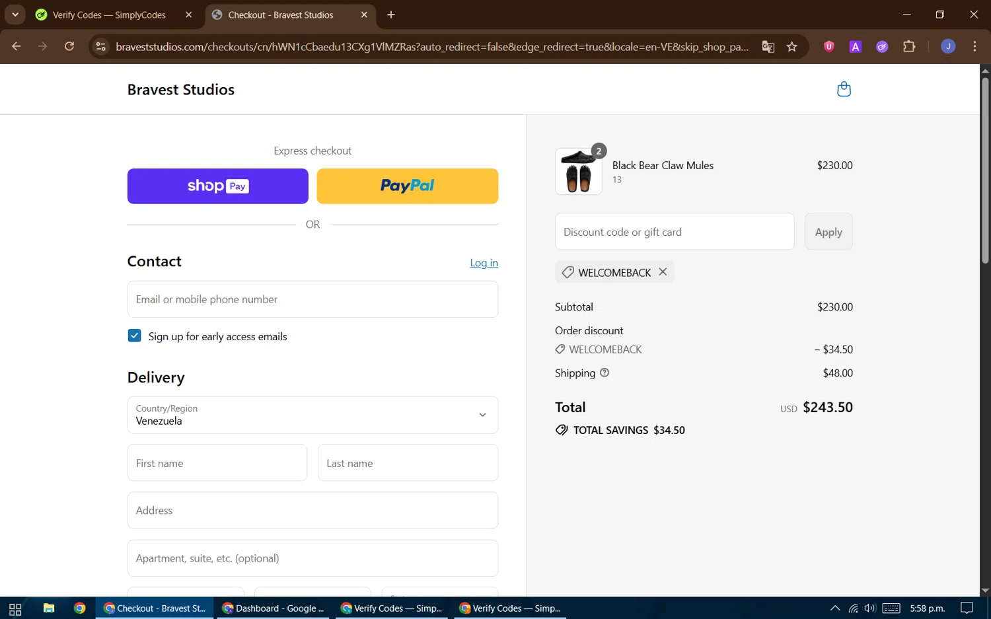Screen dimensions: 991x619
Task: Open the touch keyboard tray icon
Action: [891, 608]
